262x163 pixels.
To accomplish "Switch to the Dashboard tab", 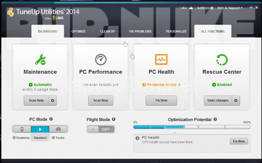I will (47, 32).
